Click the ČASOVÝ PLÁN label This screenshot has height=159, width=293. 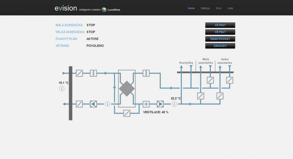(66, 39)
